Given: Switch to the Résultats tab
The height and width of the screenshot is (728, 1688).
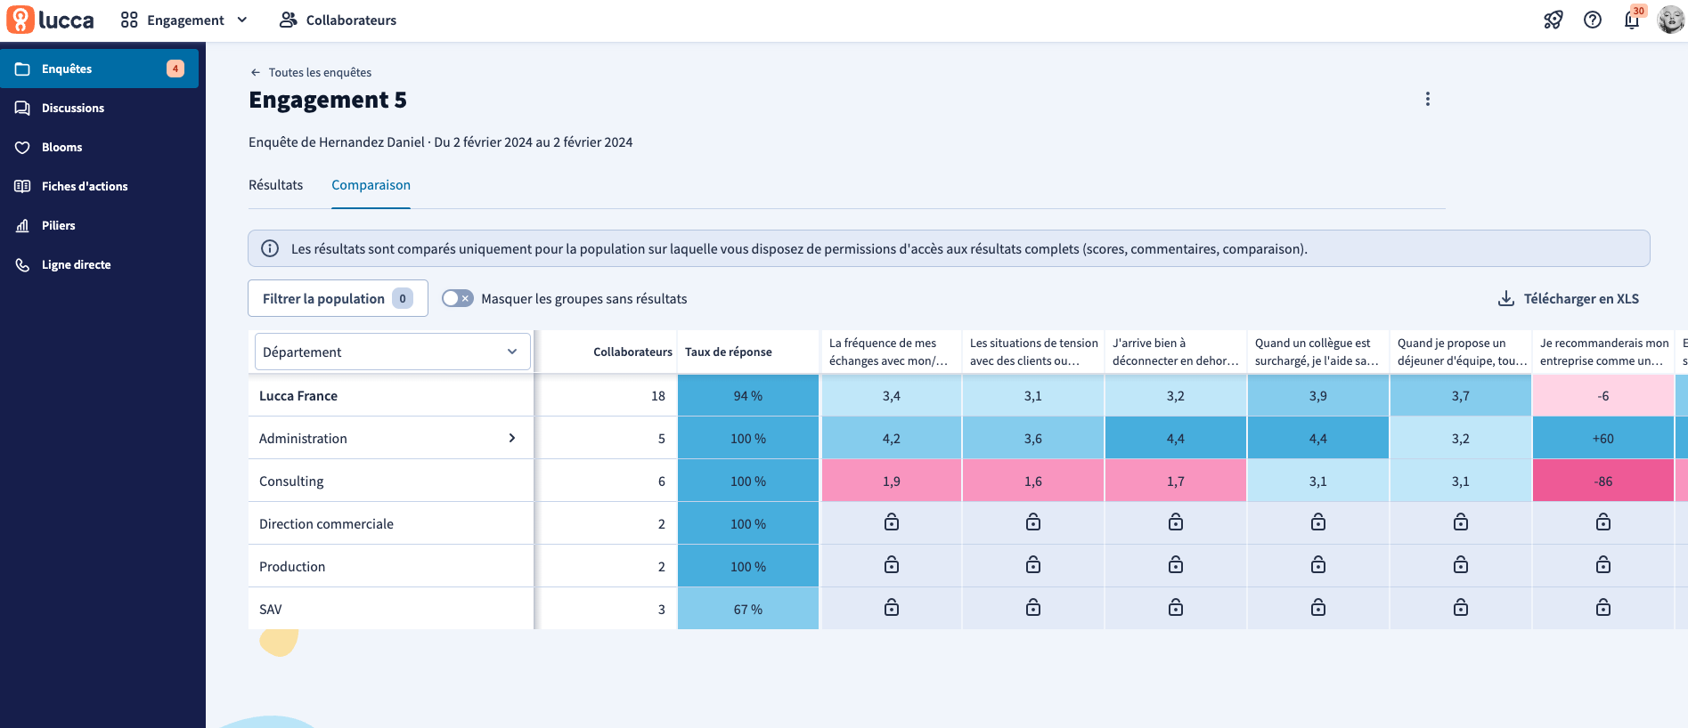Looking at the screenshot, I should pyautogui.click(x=275, y=185).
